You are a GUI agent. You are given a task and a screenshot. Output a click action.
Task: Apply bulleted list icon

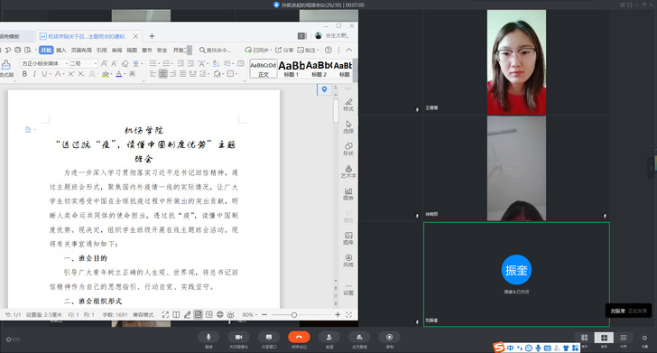coord(153,63)
